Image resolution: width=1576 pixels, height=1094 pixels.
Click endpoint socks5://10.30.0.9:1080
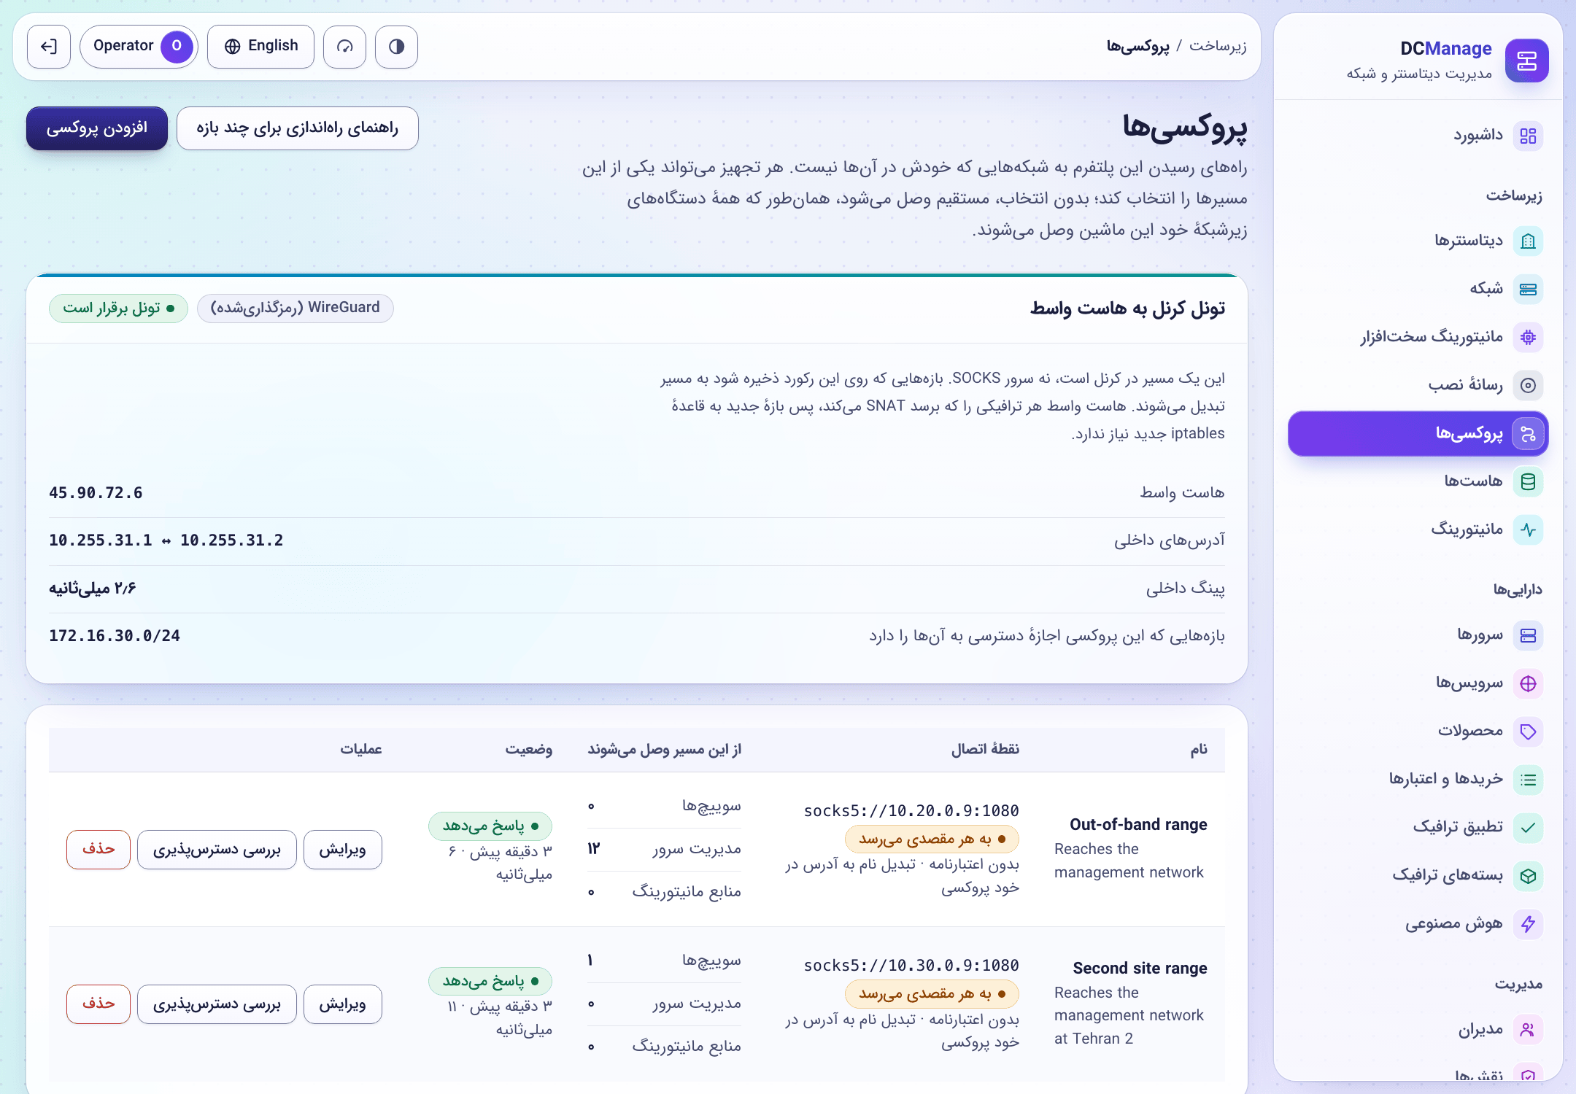911,966
